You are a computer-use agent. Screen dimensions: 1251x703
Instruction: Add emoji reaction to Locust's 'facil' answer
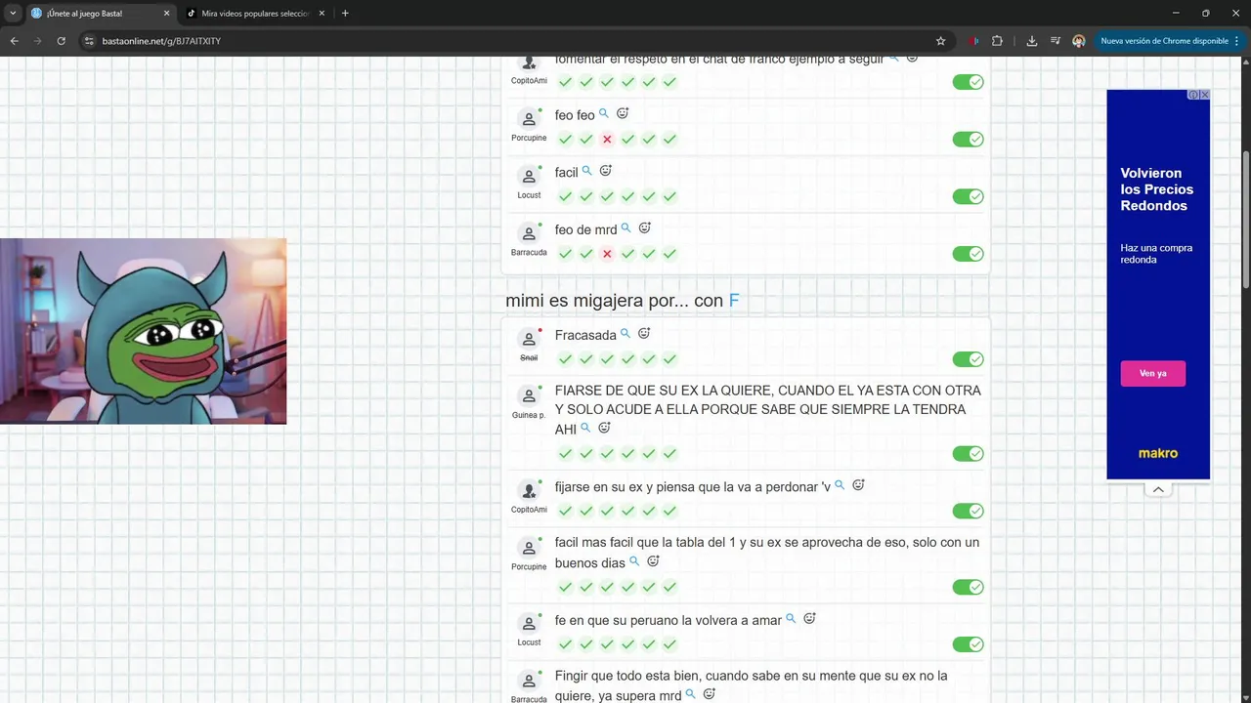[x=605, y=171]
